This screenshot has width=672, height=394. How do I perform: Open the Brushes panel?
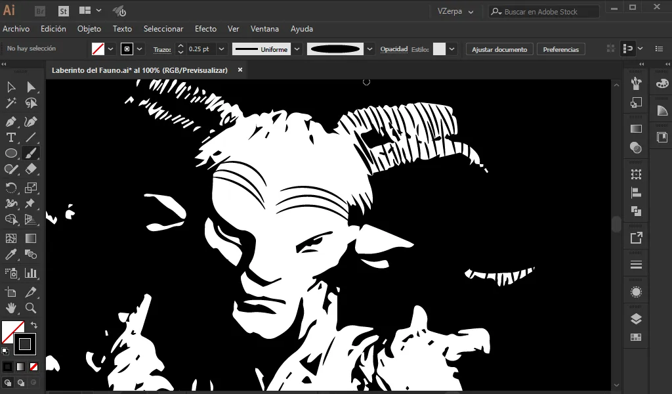pyautogui.click(x=636, y=83)
